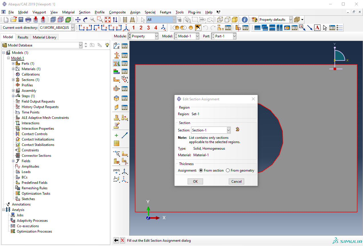The width and height of the screenshot is (363, 246).
Task: Click the Create Material tool icon
Action: coord(117,46)
